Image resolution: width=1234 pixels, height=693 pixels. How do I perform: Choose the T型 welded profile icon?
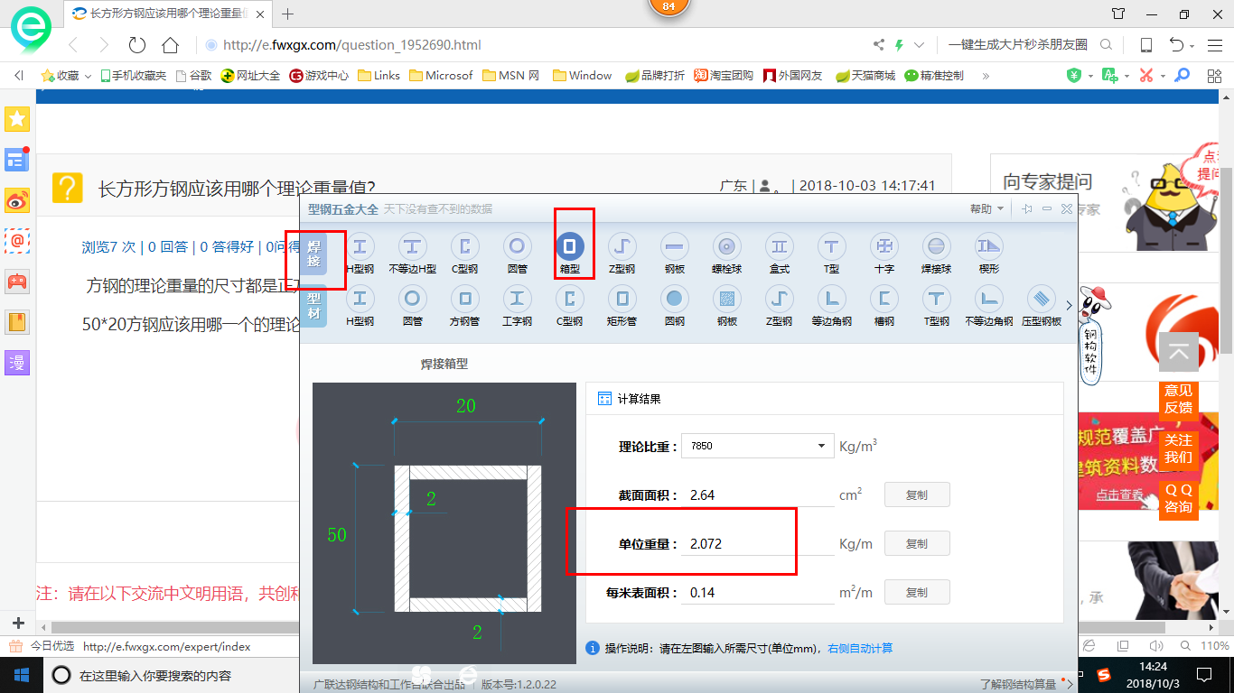tap(831, 245)
